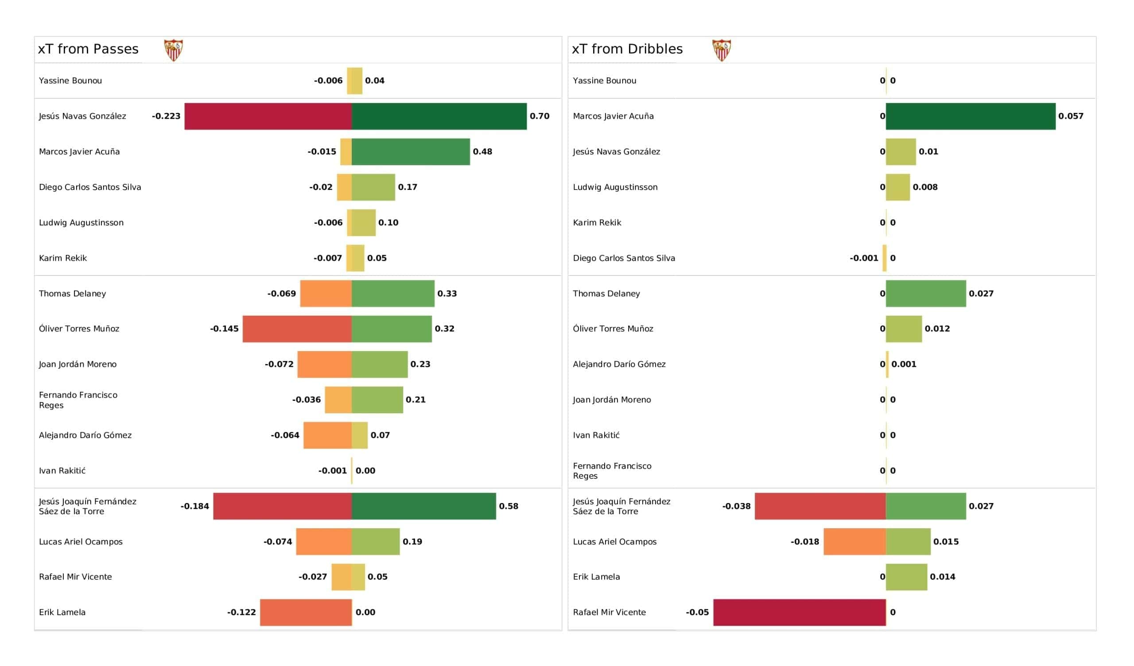The height and width of the screenshot is (666, 1134).
Task: Click Marcos Javier Acuña's green 0.057 dribbles bar
Action: [x=970, y=116]
